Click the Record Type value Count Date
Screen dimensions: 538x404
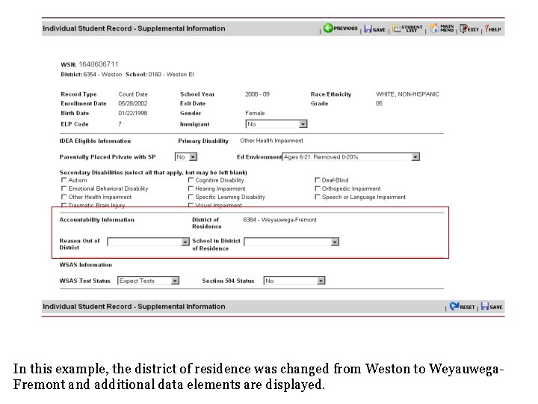pyautogui.click(x=133, y=94)
